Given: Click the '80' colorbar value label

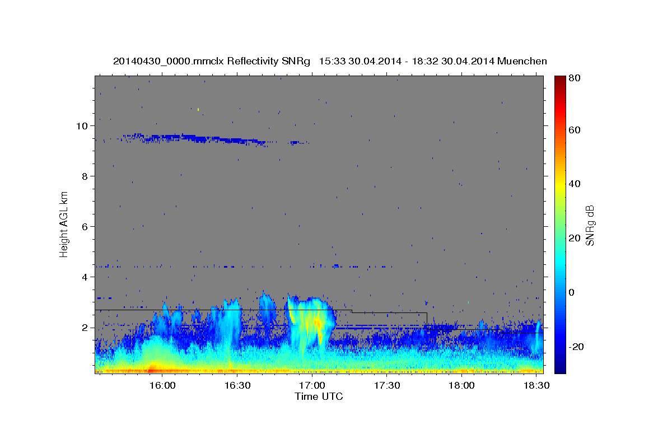Looking at the screenshot, I should point(575,78).
